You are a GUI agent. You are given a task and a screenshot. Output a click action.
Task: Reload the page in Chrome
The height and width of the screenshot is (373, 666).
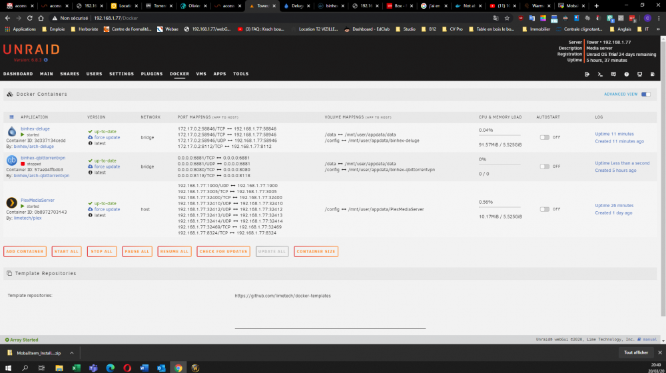[30, 18]
